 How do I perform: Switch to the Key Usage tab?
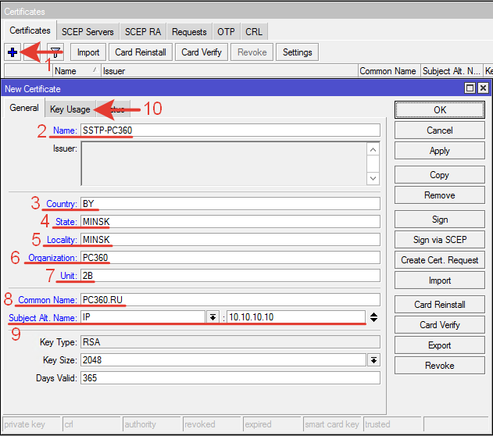click(x=70, y=109)
